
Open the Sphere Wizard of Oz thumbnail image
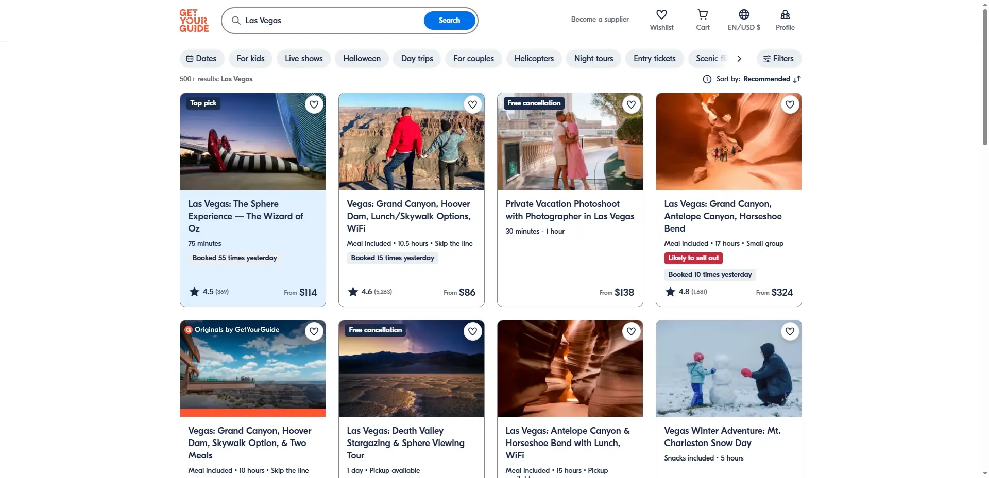[x=253, y=141]
